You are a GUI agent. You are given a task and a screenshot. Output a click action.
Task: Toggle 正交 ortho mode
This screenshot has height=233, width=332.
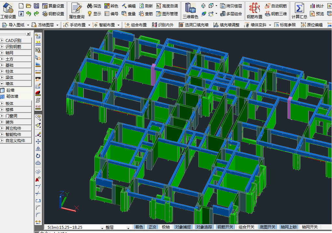[x=153, y=227]
